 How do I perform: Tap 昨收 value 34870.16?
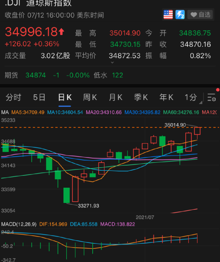coord(195,45)
